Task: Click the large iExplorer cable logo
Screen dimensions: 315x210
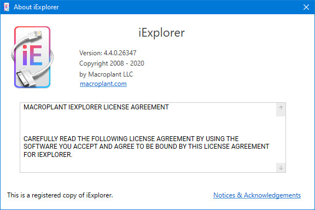Action: 32,57
